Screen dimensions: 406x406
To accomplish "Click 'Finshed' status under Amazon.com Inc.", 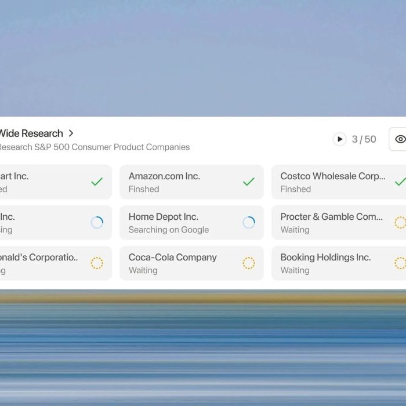I will [144, 189].
